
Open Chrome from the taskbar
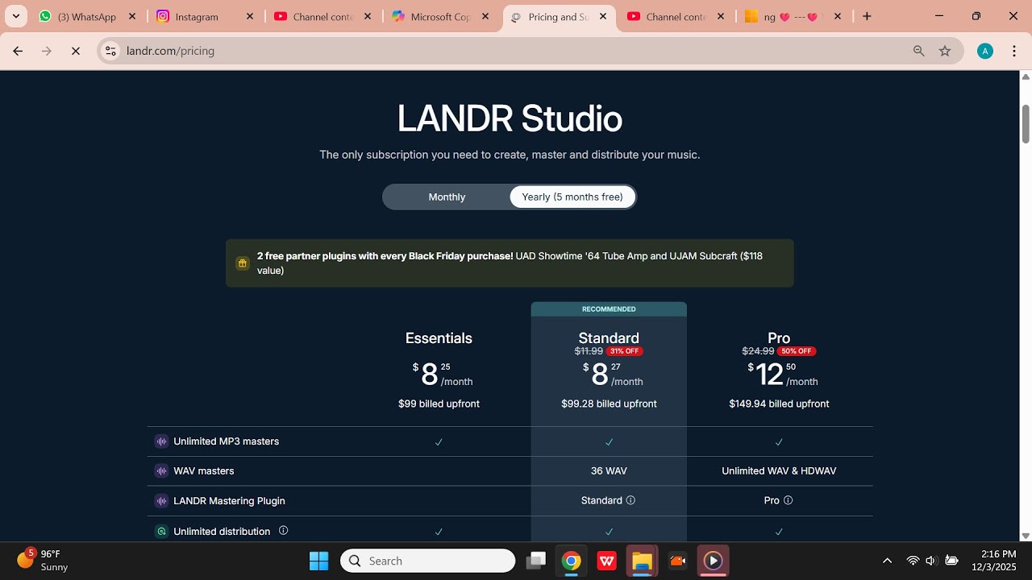pyautogui.click(x=572, y=561)
